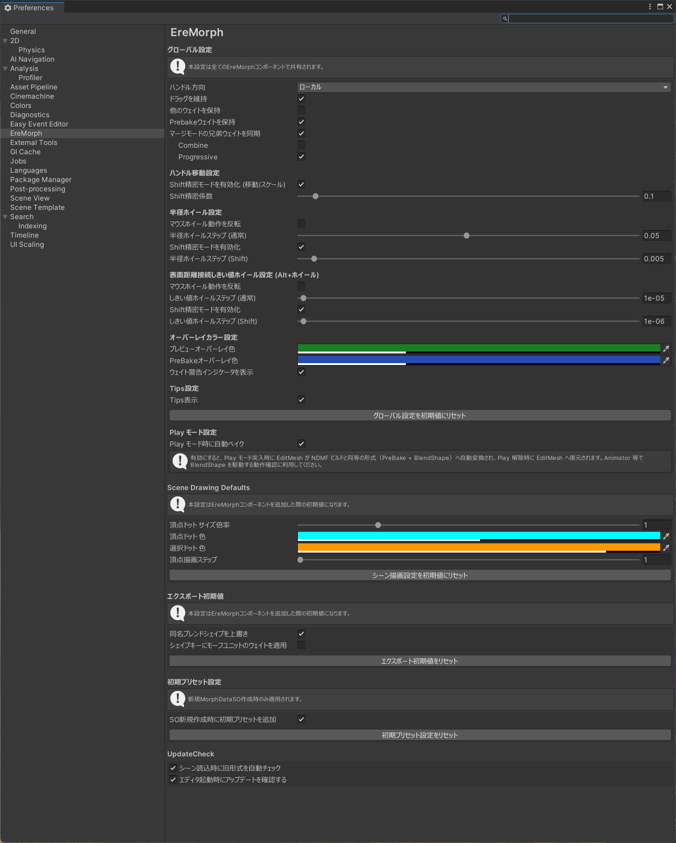Toggle ウェイト警告インジケータを表示

[x=301, y=372]
